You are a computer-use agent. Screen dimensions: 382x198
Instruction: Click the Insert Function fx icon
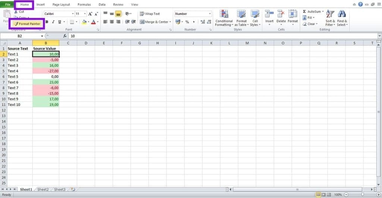point(65,36)
